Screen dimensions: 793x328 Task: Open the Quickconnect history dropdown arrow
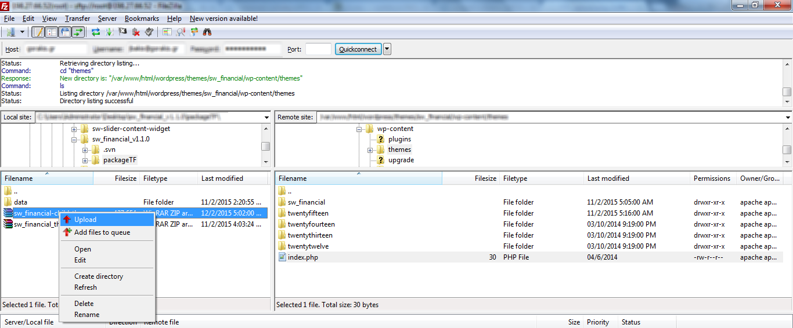click(387, 49)
